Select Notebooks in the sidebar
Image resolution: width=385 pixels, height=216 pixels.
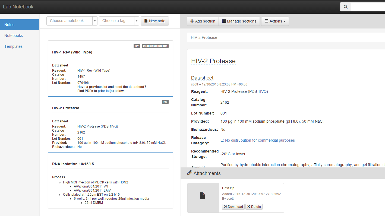pyautogui.click(x=13, y=36)
